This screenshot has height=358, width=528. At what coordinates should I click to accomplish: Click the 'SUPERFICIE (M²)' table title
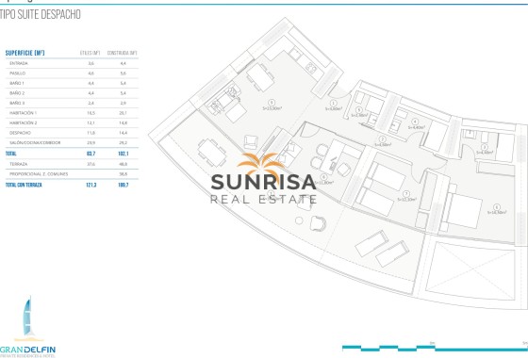coord(25,53)
